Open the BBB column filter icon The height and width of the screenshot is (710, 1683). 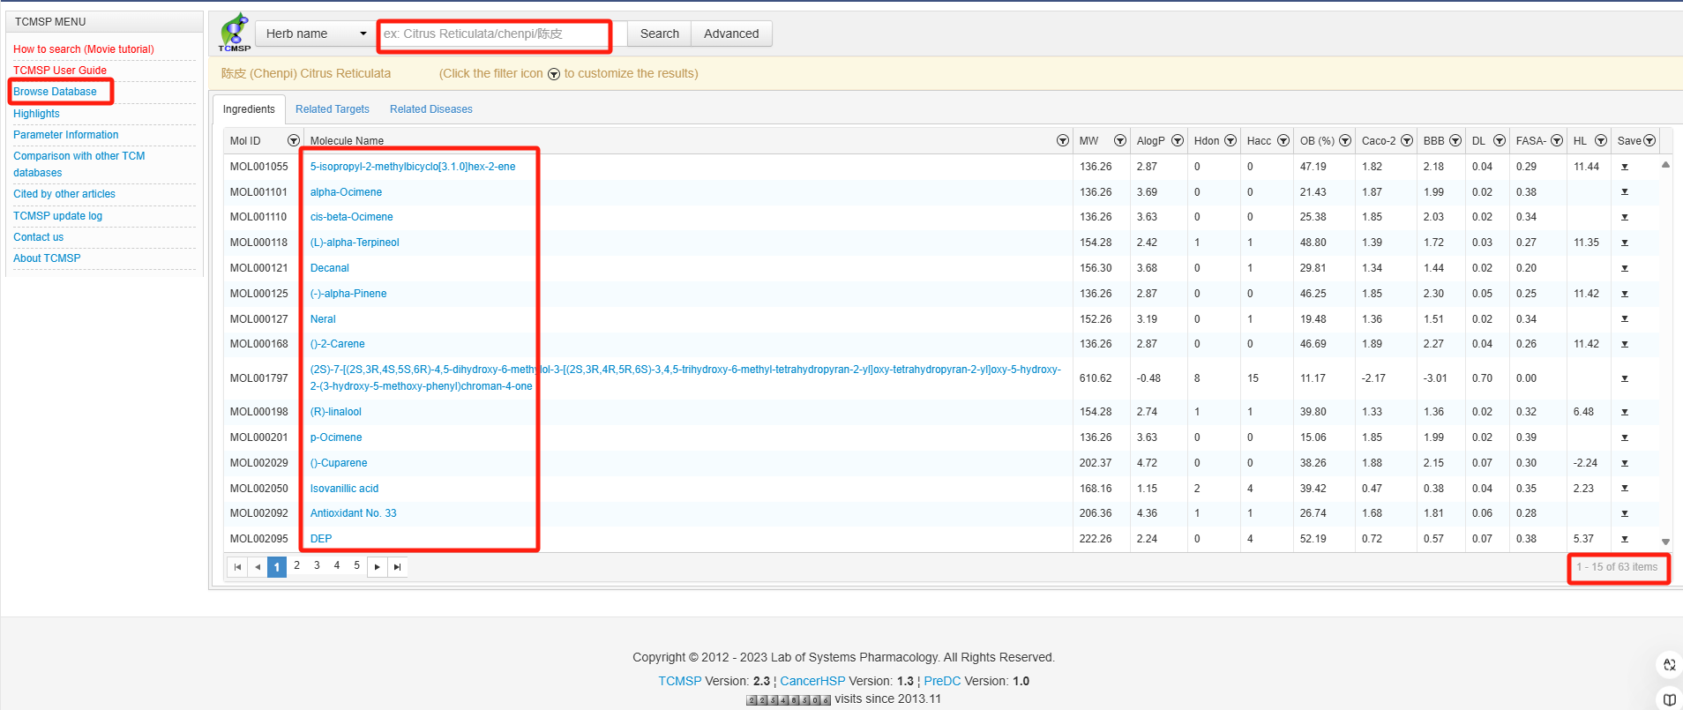coord(1455,140)
